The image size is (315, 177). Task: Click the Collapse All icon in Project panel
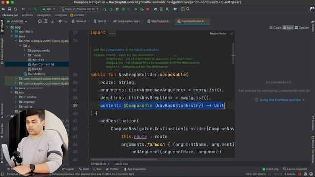tap(52, 21)
